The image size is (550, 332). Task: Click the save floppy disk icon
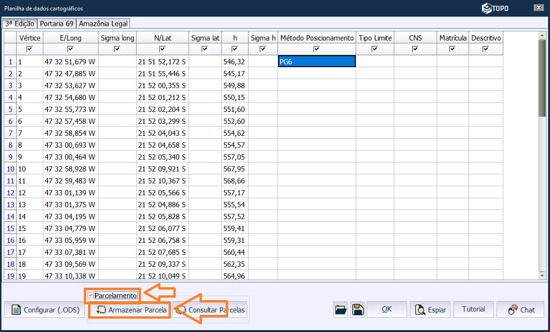[x=358, y=310]
